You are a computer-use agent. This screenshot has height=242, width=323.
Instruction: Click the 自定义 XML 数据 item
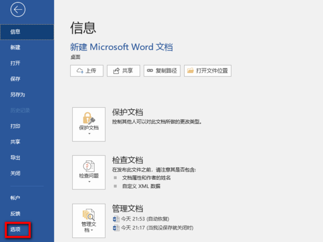coord(141,186)
